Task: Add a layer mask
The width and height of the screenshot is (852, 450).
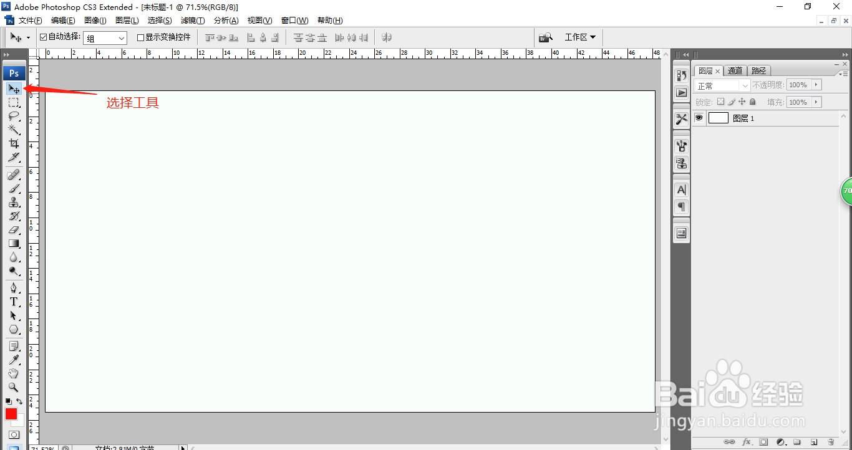Action: [763, 442]
